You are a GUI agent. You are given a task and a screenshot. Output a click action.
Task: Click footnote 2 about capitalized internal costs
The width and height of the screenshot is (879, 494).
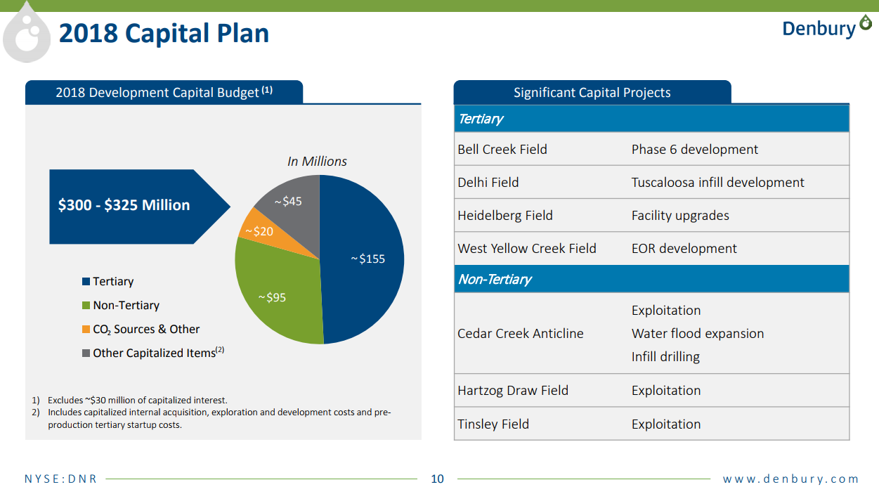211,418
